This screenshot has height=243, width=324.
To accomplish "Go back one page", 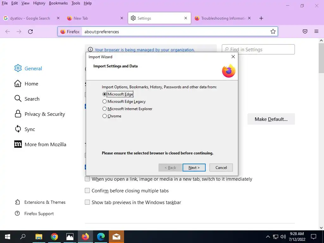I will click(x=8, y=32).
